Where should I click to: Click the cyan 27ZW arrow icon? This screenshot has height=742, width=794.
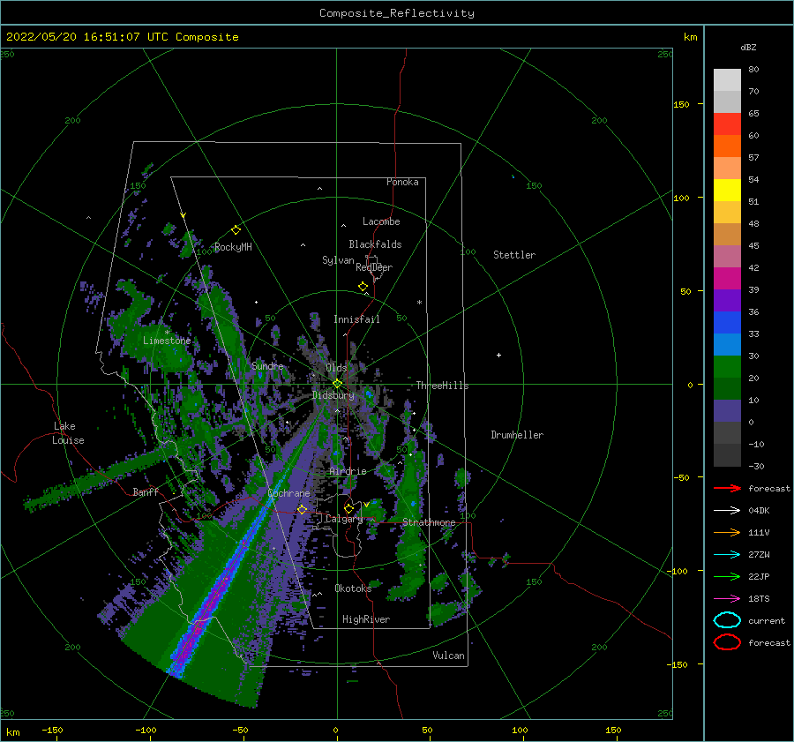click(727, 555)
